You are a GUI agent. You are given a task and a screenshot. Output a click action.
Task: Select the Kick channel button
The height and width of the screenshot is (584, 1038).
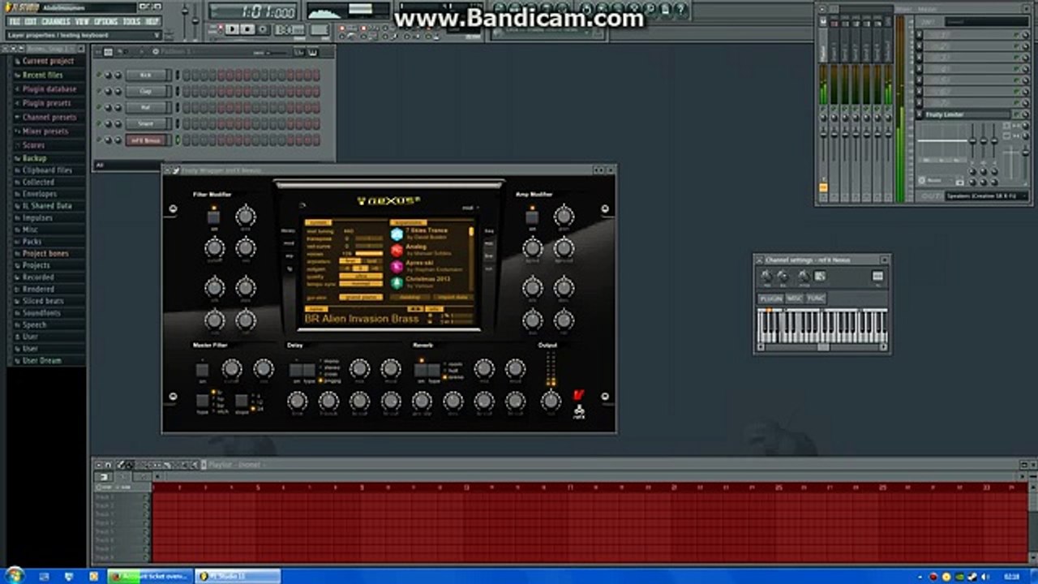click(x=147, y=75)
